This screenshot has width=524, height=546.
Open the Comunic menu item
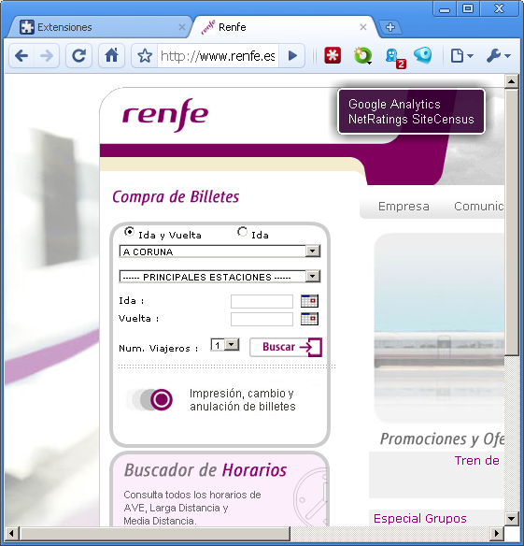[479, 206]
